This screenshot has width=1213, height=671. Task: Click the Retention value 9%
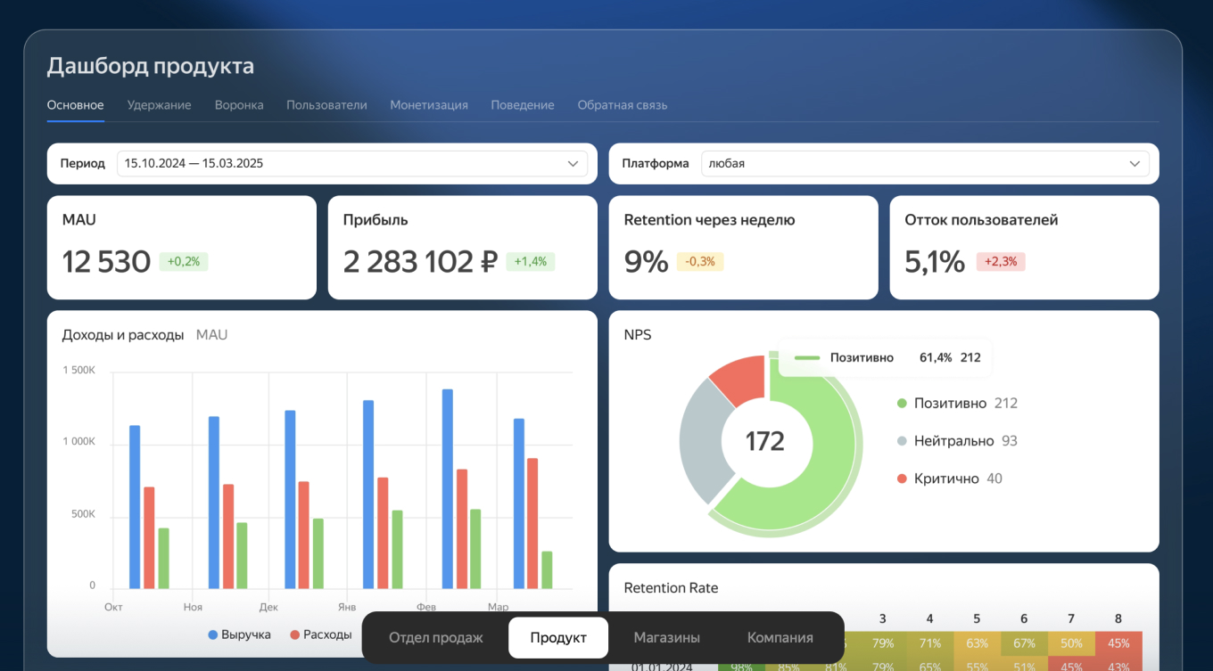coord(647,262)
